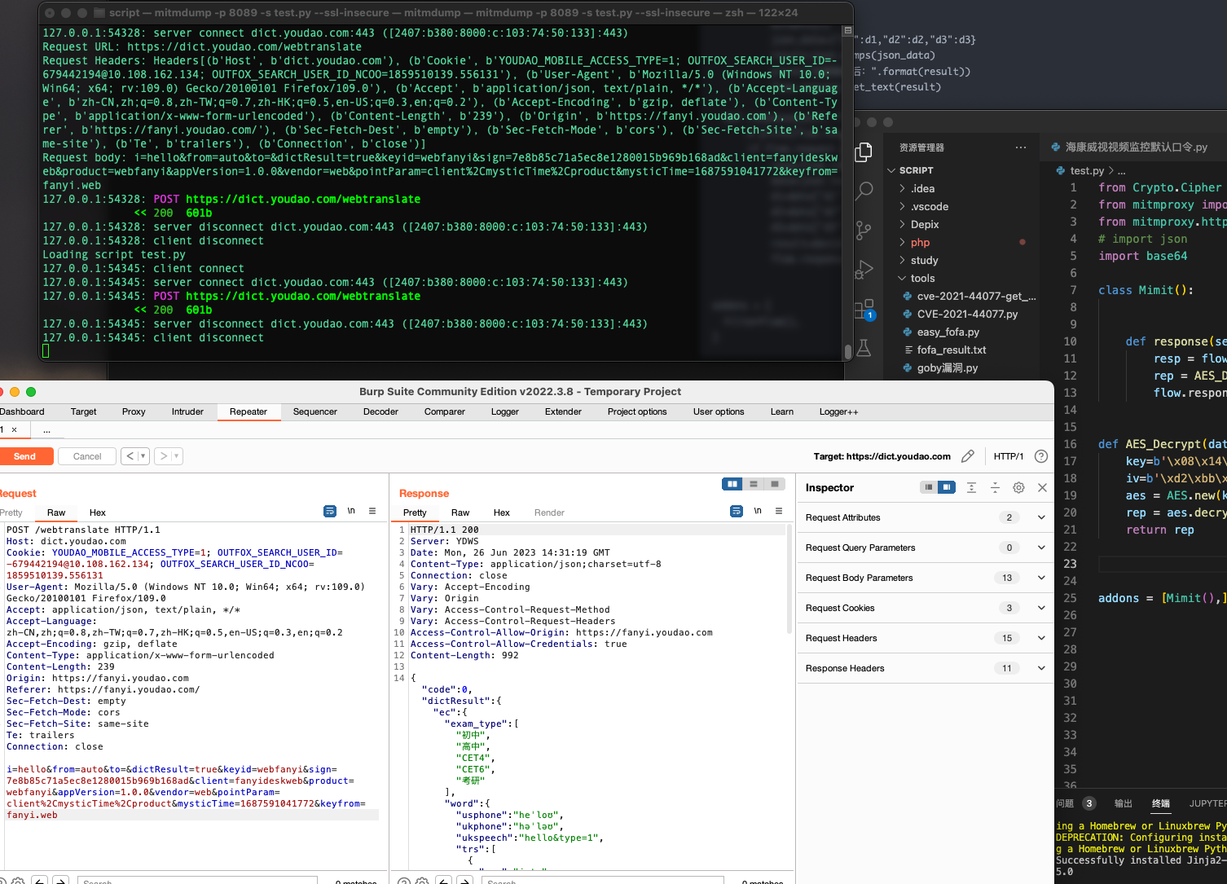Open the Decoder tab in Burp Suite
Screen dimensions: 1227x884
point(380,411)
